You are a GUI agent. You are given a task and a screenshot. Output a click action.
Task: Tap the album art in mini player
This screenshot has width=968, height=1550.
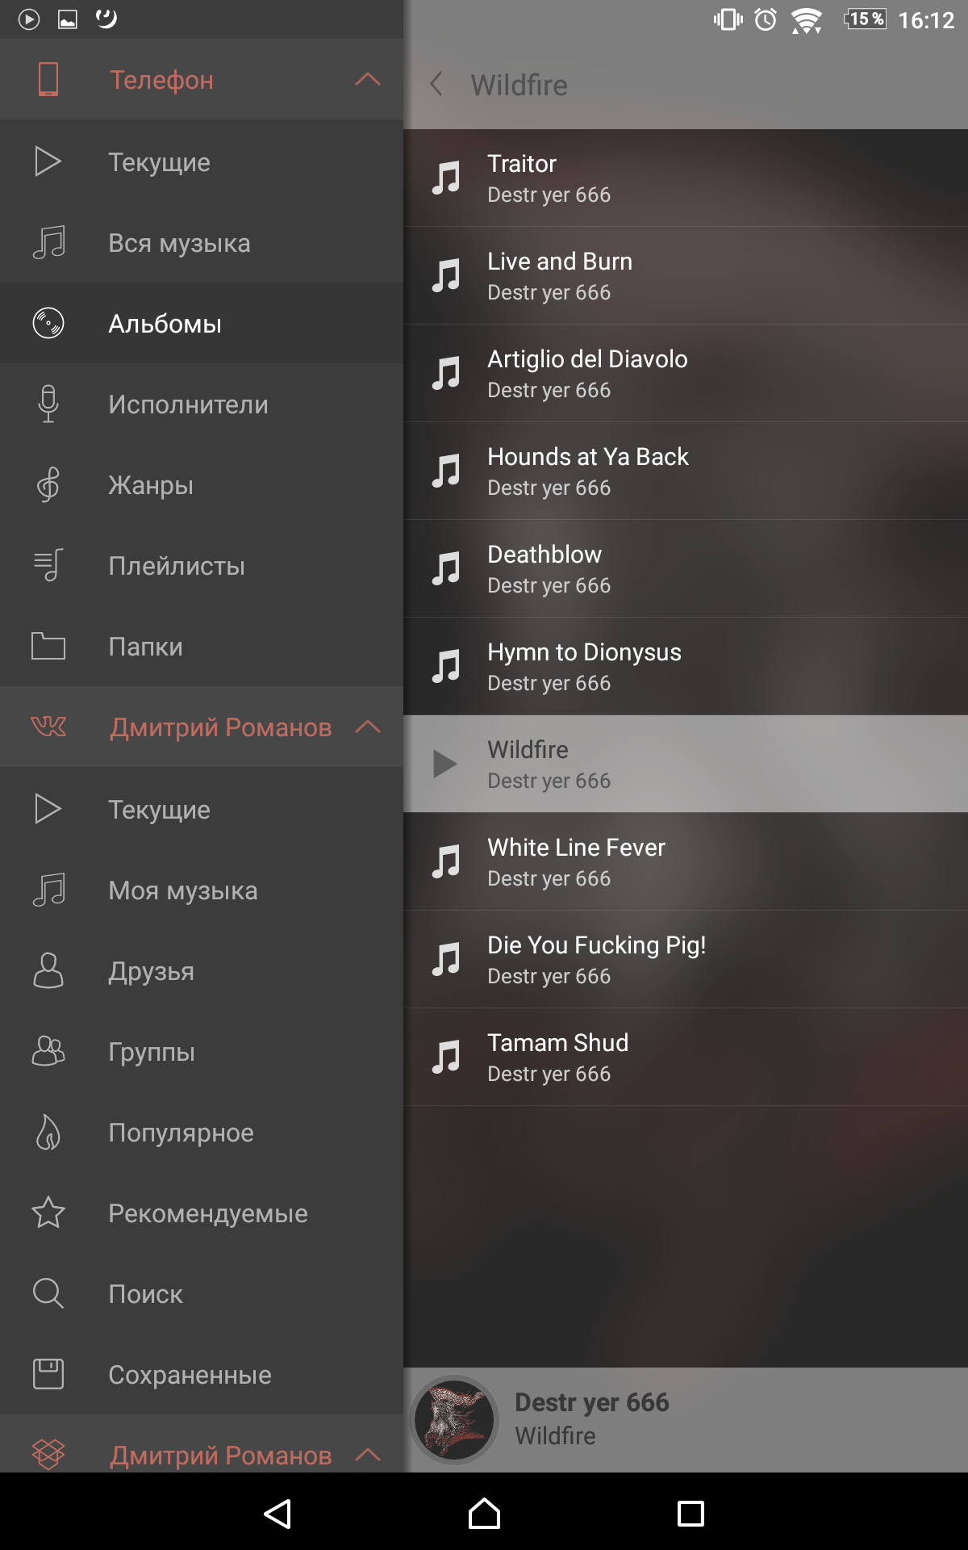point(455,1419)
